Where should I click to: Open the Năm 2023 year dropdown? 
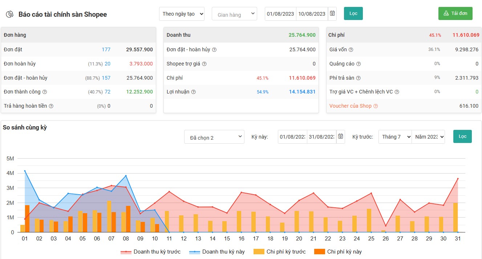click(428, 137)
